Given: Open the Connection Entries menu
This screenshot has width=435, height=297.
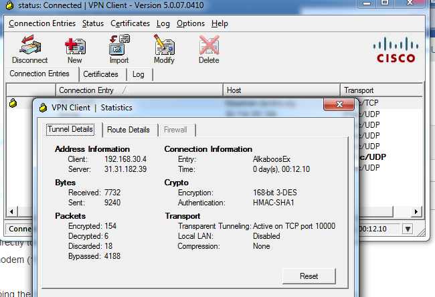Looking at the screenshot, I should [42, 23].
